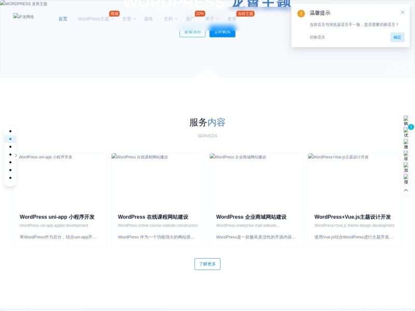Click the 加 icon in right sidebar

click(x=406, y=167)
